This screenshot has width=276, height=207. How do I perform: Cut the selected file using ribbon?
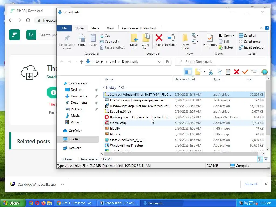[x=105, y=36]
